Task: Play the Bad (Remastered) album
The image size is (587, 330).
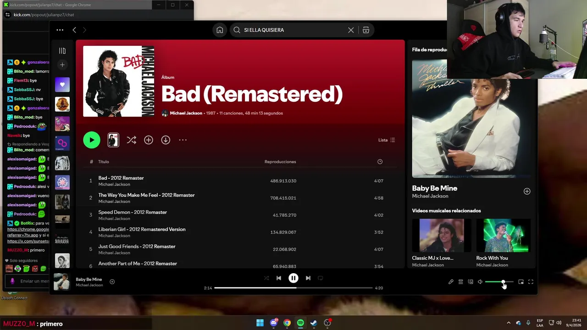Action: [x=92, y=140]
